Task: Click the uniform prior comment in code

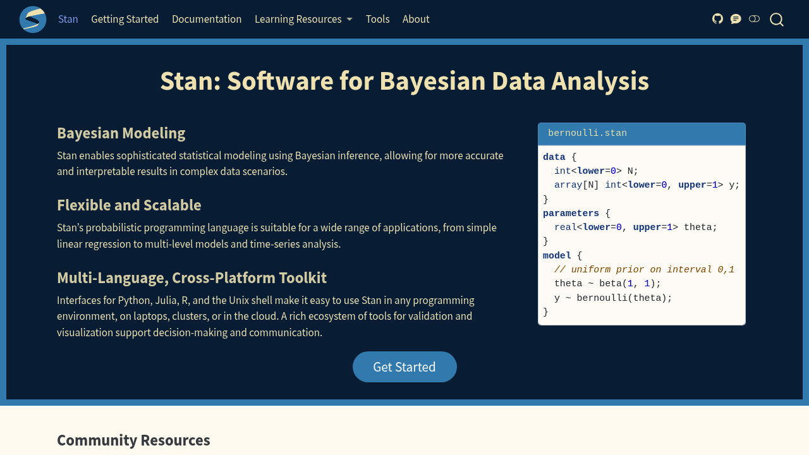Action: pyautogui.click(x=644, y=270)
